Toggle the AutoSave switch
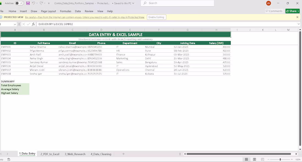The image size is (302, 162). [19, 3]
